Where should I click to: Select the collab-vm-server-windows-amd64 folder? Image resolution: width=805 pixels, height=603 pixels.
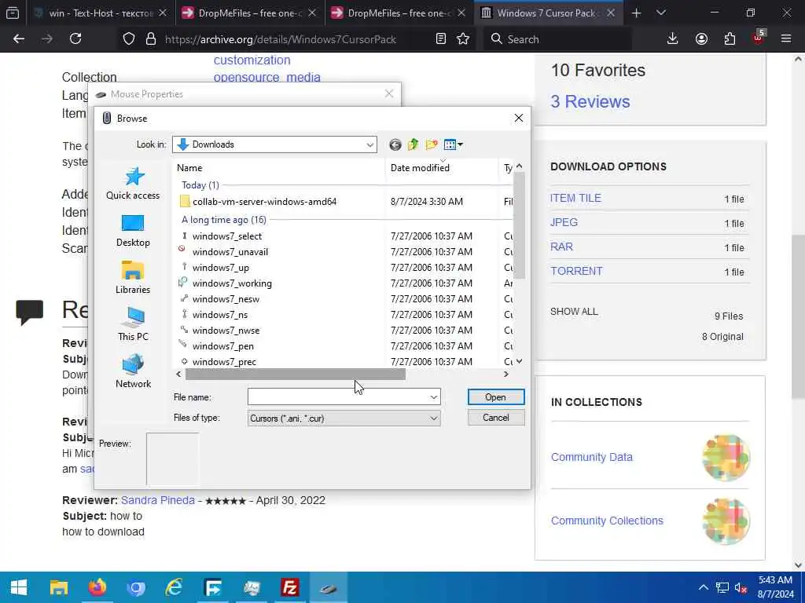(258, 202)
